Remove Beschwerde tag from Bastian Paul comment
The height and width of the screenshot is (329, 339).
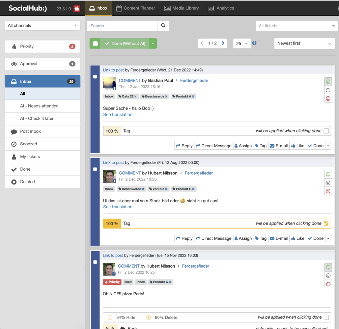[166, 96]
